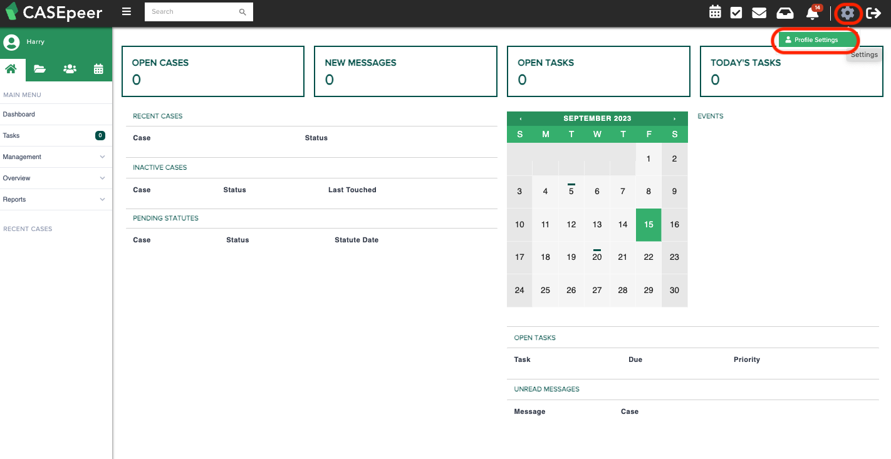Image resolution: width=891 pixels, height=459 pixels.
Task: Go to previous month in calendar
Action: (520, 118)
